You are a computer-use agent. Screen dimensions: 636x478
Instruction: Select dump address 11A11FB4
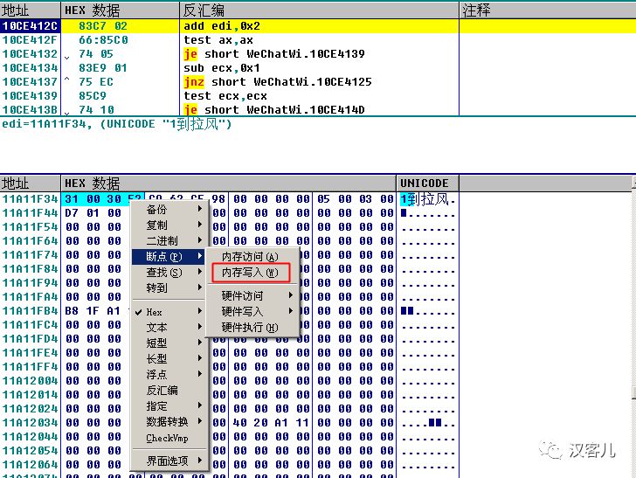[x=30, y=311]
